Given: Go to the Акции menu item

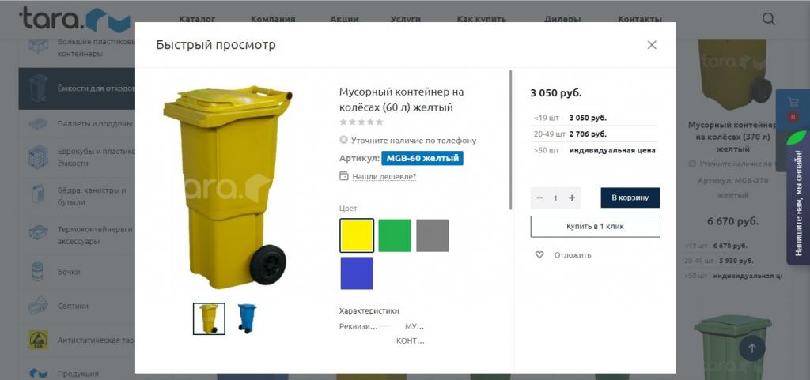Looking at the screenshot, I should coord(343,19).
